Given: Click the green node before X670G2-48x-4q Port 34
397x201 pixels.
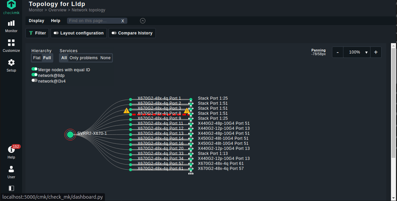Looking at the screenshot, I should [x=131, y=160].
